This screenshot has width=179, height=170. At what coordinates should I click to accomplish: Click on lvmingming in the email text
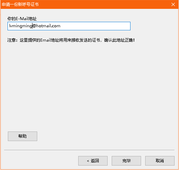pos(20,26)
